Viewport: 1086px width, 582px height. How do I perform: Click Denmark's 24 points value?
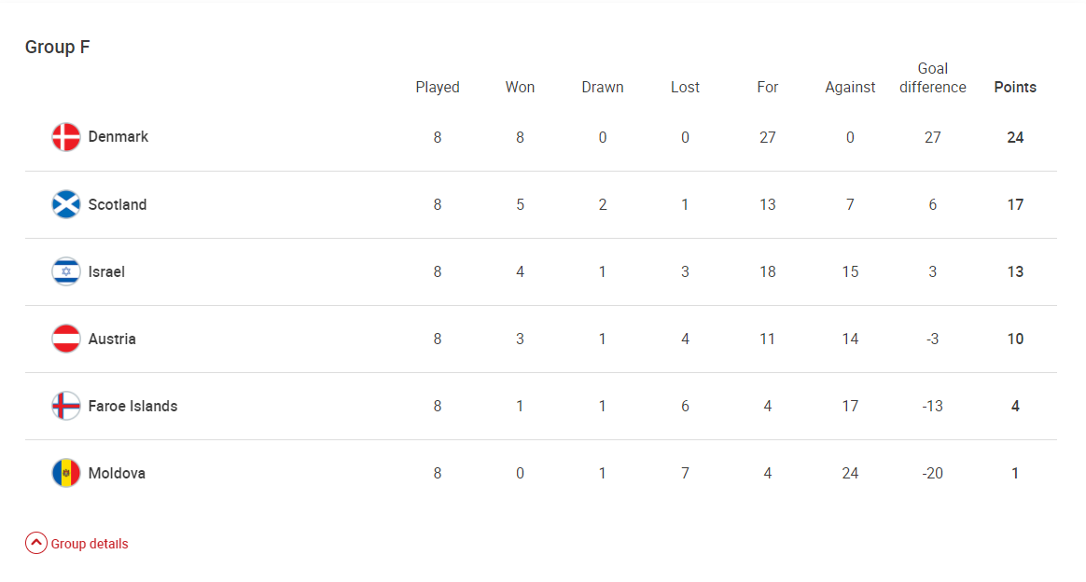(x=1015, y=137)
